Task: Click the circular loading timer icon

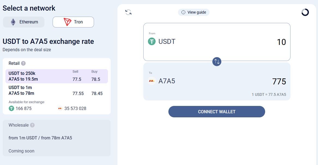Action: [305, 12]
